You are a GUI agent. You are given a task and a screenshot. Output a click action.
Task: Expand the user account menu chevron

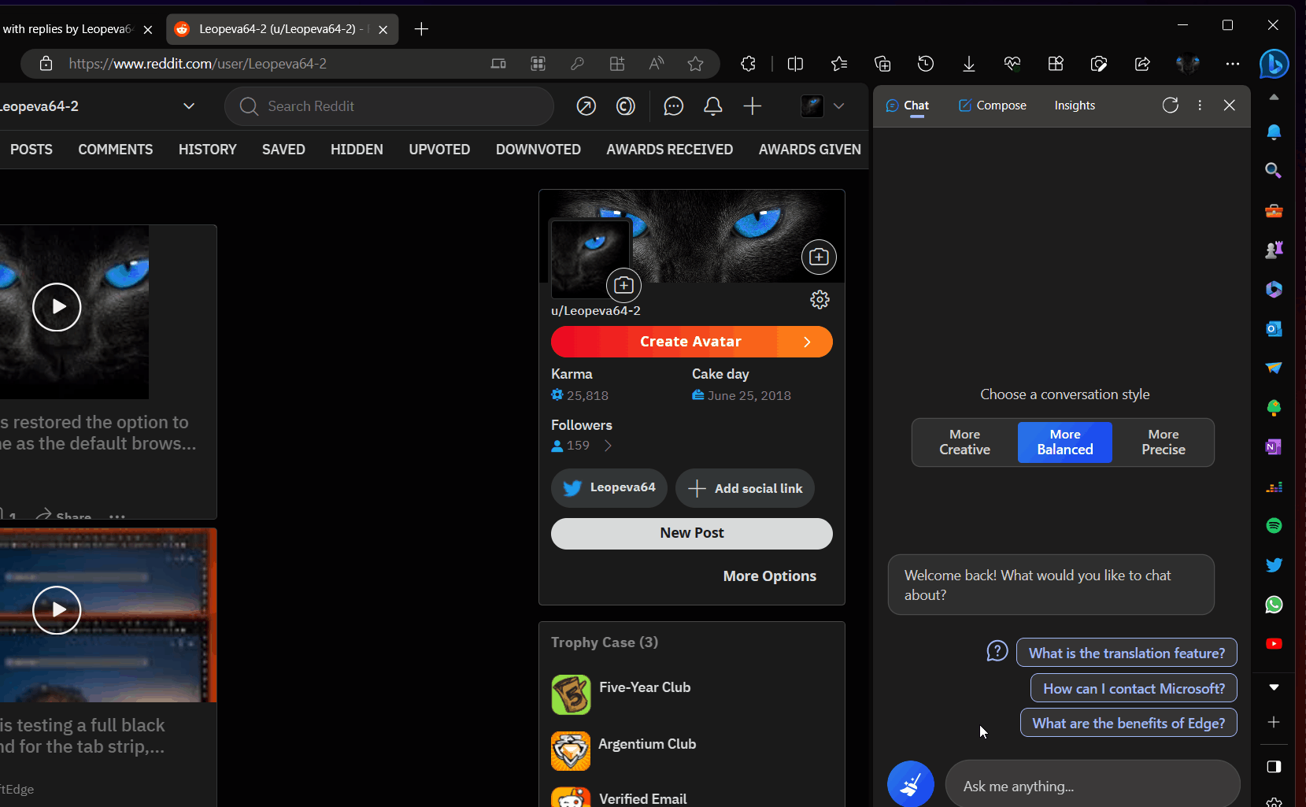pyautogui.click(x=839, y=106)
